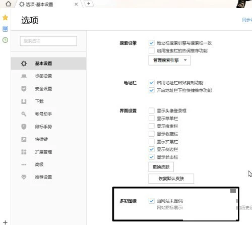Open 帐号助手 section

48,114
